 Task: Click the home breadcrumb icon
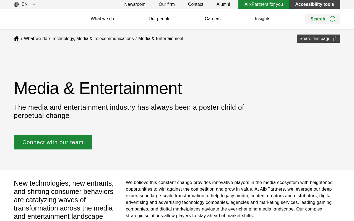(16, 38)
